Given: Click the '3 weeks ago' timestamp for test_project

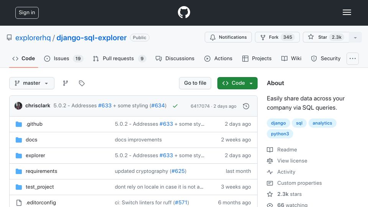Looking at the screenshot, I should (236, 187).
